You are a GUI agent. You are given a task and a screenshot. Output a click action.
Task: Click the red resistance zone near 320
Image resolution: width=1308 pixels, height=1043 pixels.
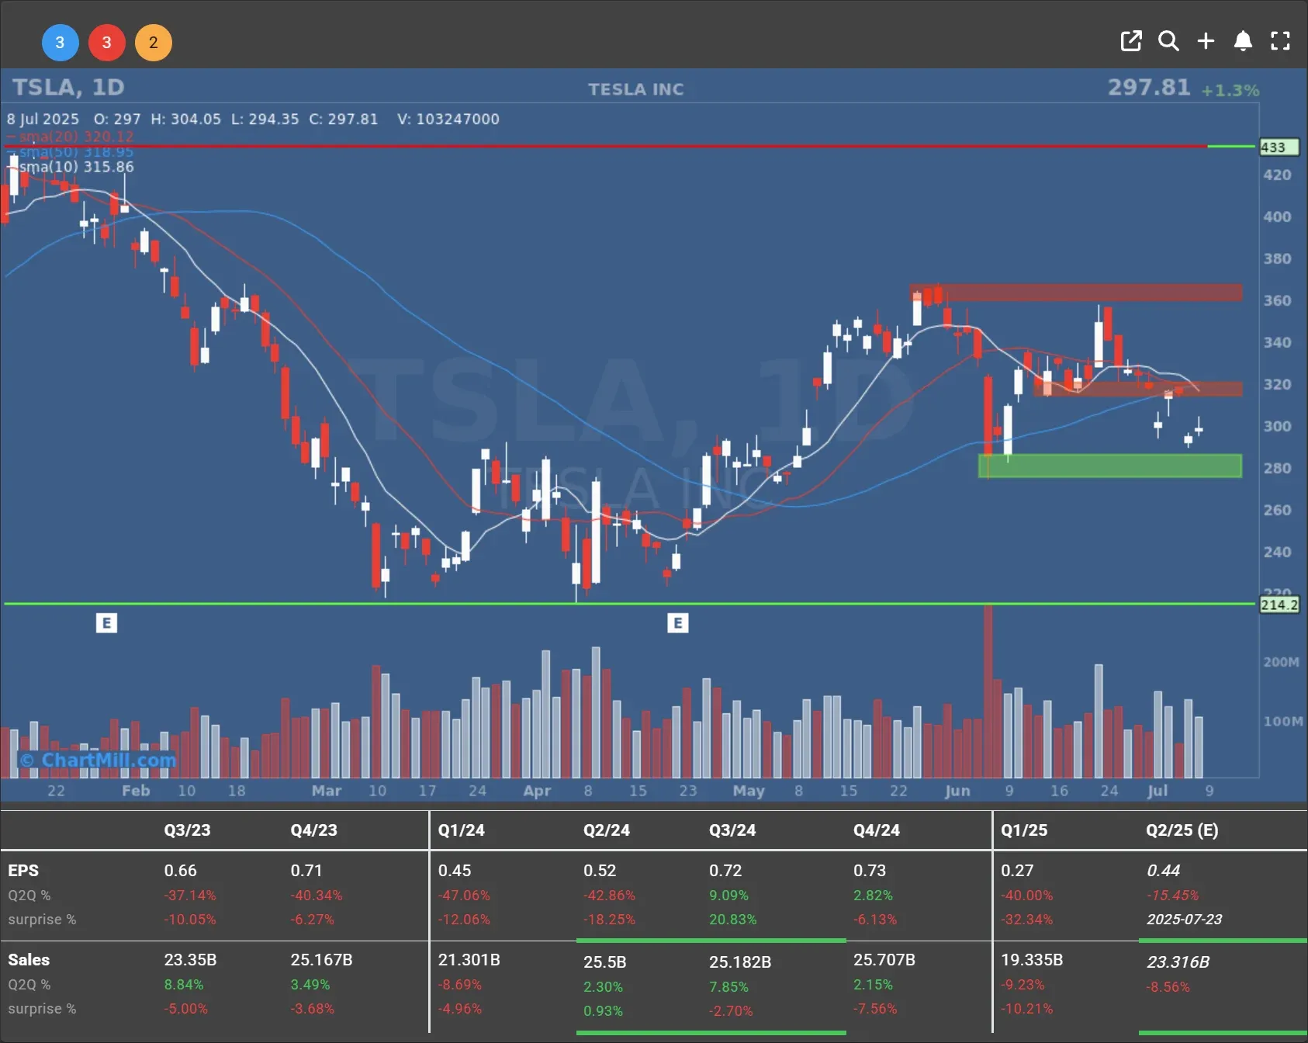(x=1137, y=389)
